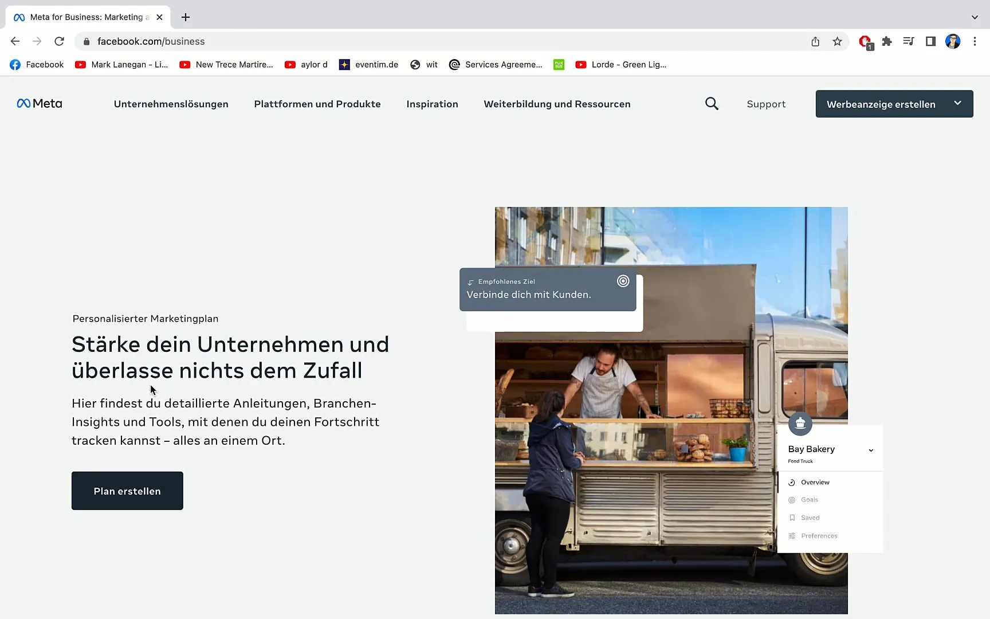Open the Lorde - Green Lig... bookmark

coord(621,65)
